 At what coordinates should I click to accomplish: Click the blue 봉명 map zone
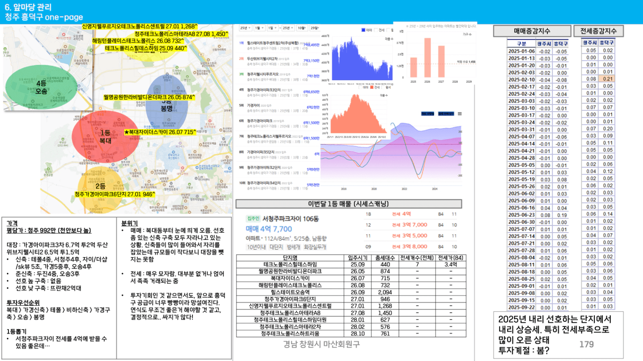pyautogui.click(x=167, y=106)
